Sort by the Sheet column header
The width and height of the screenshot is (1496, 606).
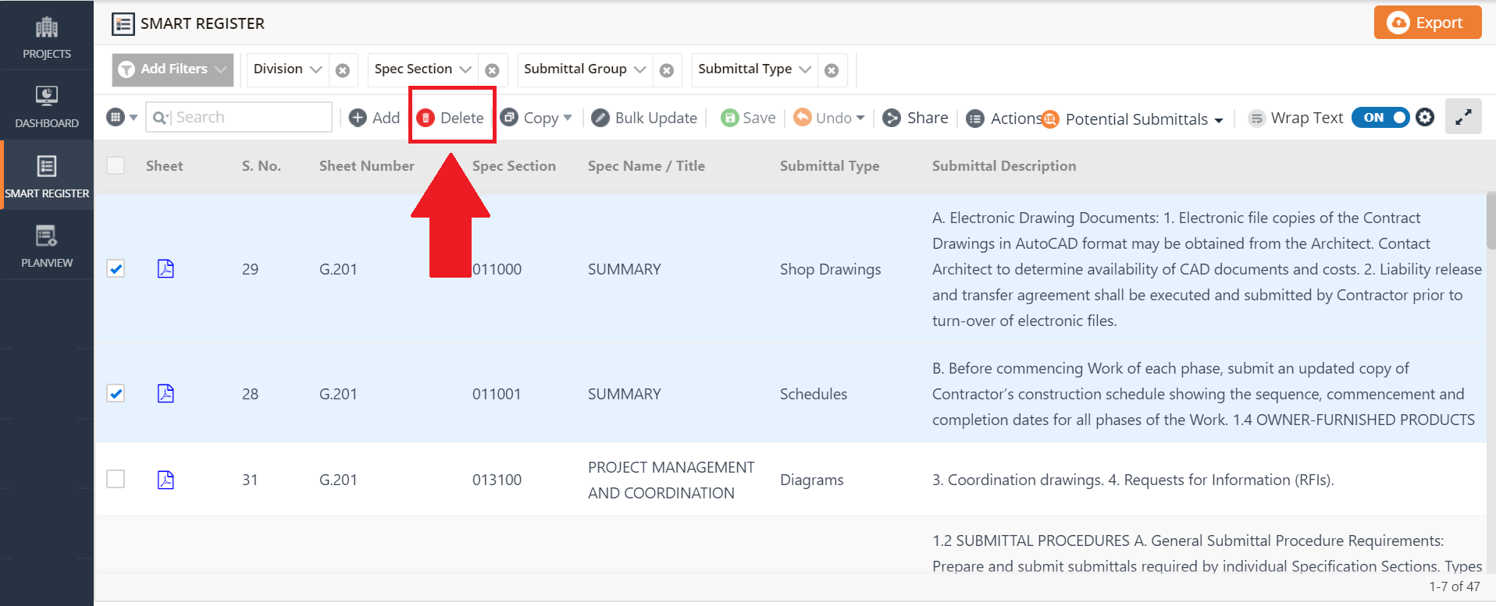tap(164, 166)
